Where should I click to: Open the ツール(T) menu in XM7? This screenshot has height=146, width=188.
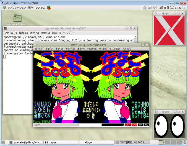[103, 49]
